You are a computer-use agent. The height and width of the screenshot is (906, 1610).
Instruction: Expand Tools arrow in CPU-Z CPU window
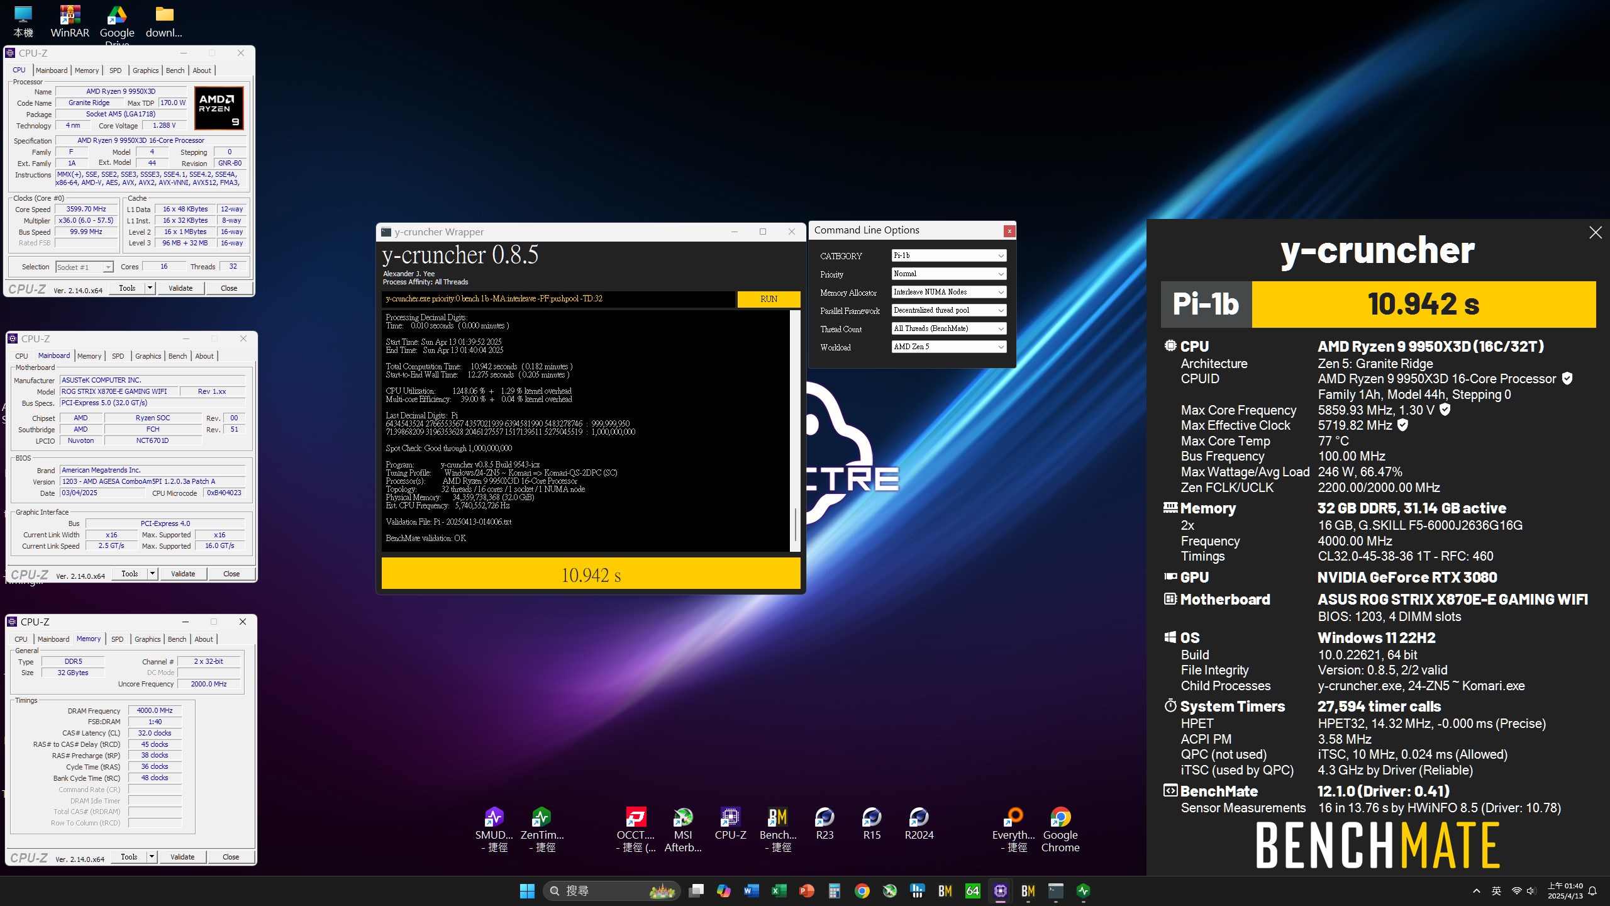(x=150, y=288)
